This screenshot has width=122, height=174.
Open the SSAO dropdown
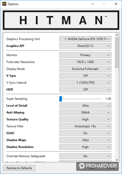pos(85,133)
